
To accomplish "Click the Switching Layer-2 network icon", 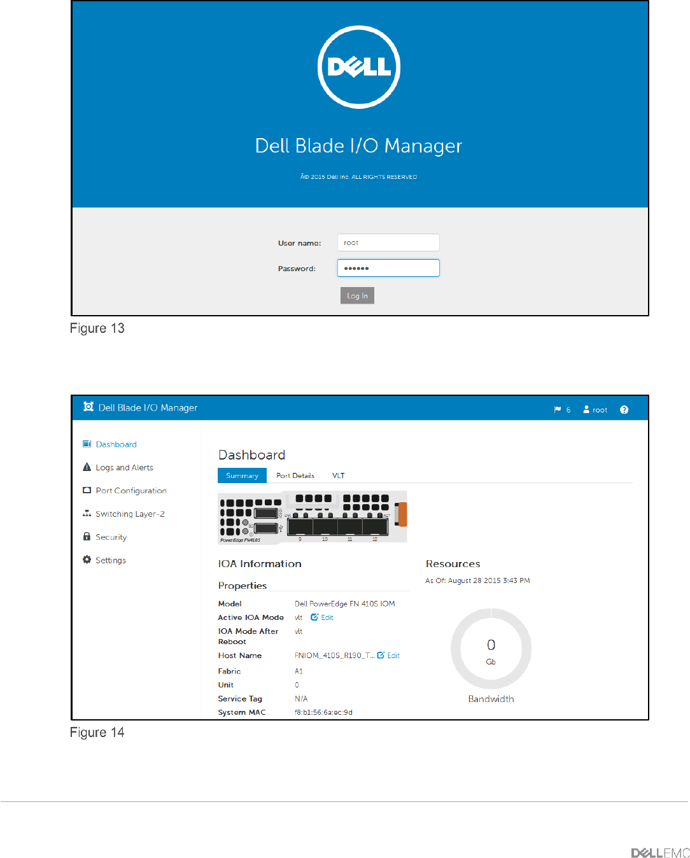I will click(x=87, y=513).
